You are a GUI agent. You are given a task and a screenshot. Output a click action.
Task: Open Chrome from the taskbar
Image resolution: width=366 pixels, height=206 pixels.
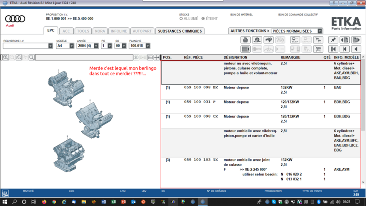tap(54, 202)
